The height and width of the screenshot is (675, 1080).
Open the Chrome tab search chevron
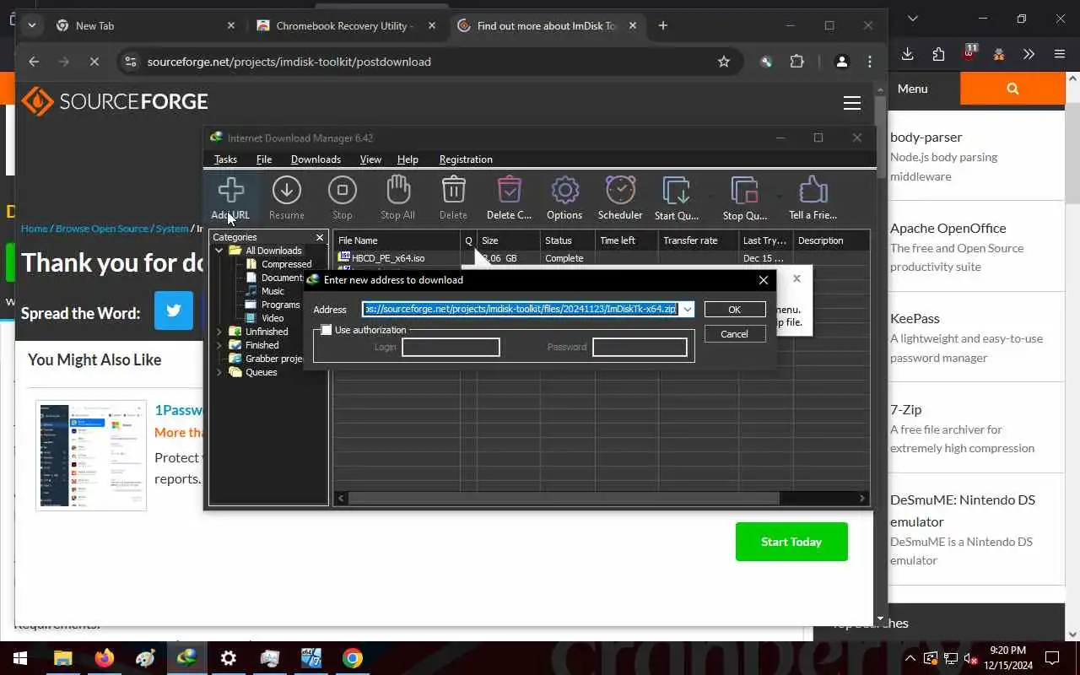coord(31,25)
